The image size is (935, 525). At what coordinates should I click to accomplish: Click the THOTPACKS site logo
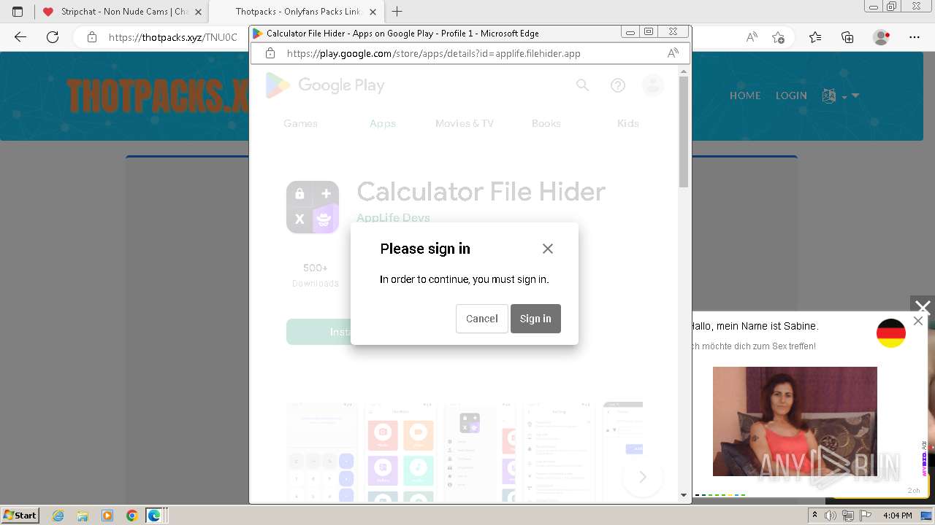(157, 96)
